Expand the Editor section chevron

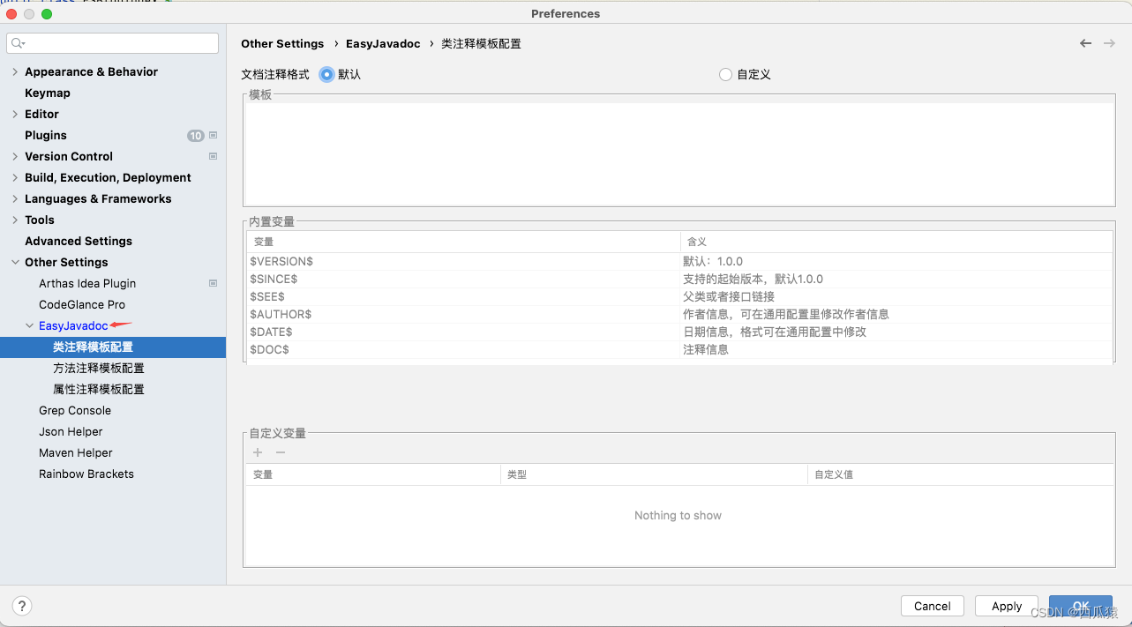click(x=15, y=114)
